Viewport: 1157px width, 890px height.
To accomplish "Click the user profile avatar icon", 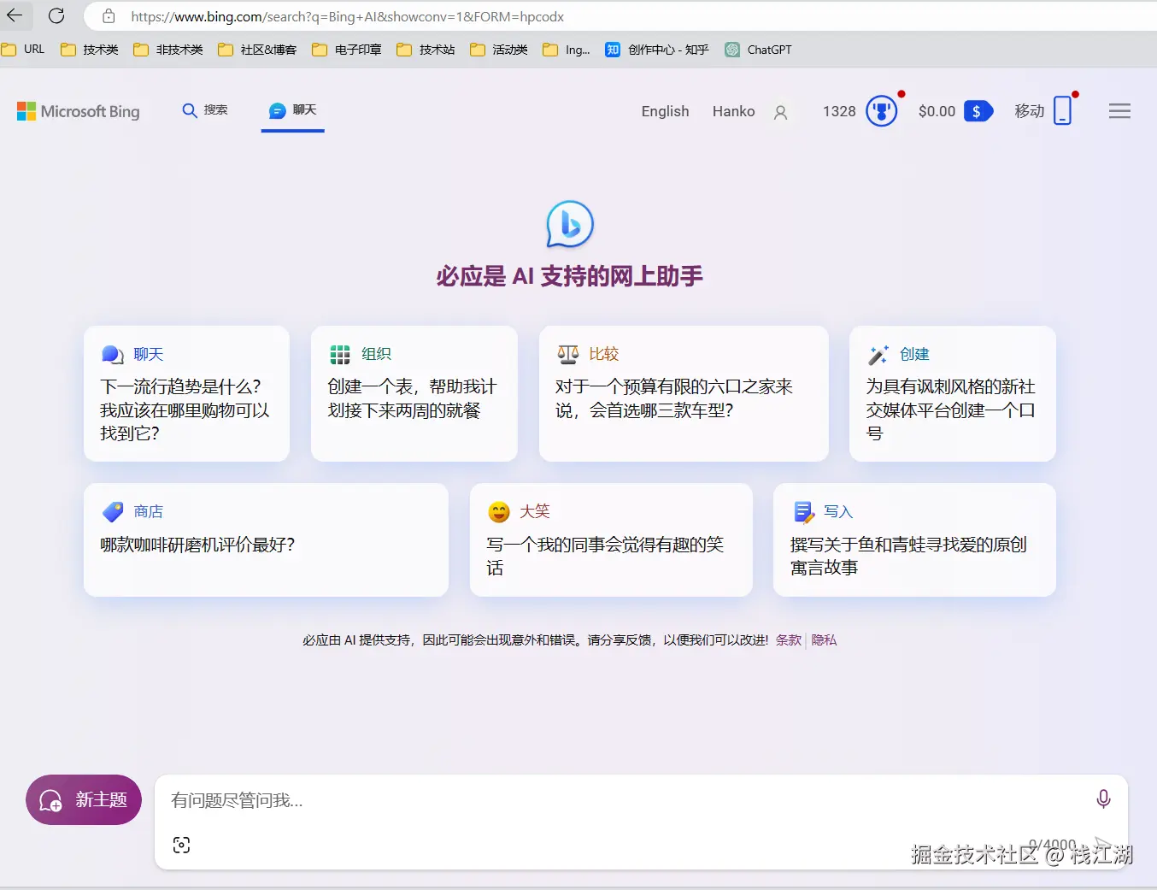I will pos(780,112).
